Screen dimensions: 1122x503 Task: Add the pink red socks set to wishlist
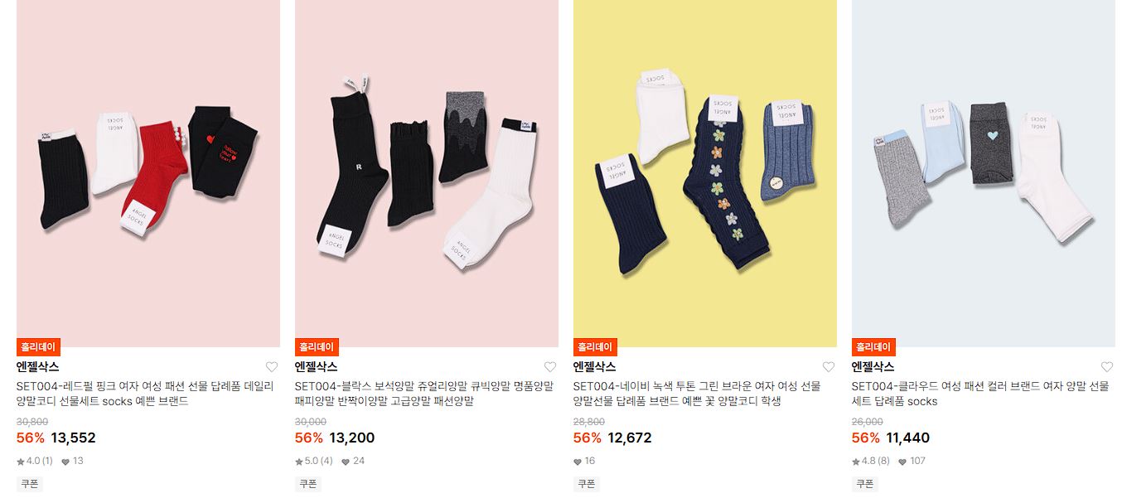(272, 367)
